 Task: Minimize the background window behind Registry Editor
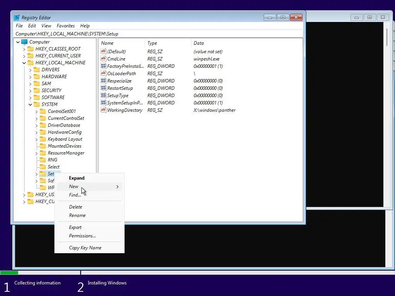tap(356, 17)
